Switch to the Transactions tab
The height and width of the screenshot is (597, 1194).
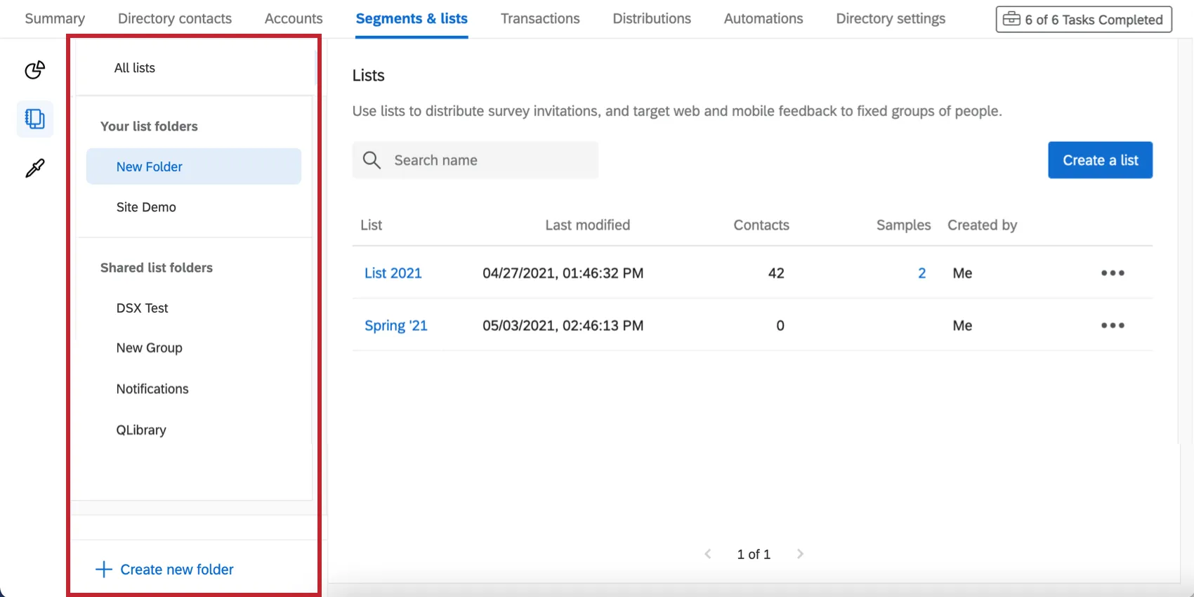[539, 19]
